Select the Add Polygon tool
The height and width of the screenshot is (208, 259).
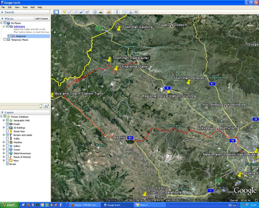[x=70, y=12]
